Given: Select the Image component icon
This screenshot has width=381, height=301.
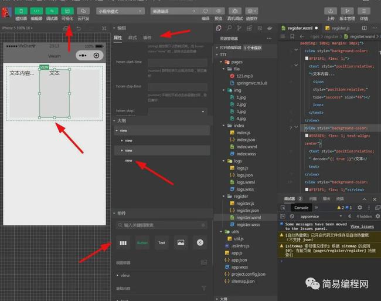Looking at the screenshot, I should tap(181, 242).
